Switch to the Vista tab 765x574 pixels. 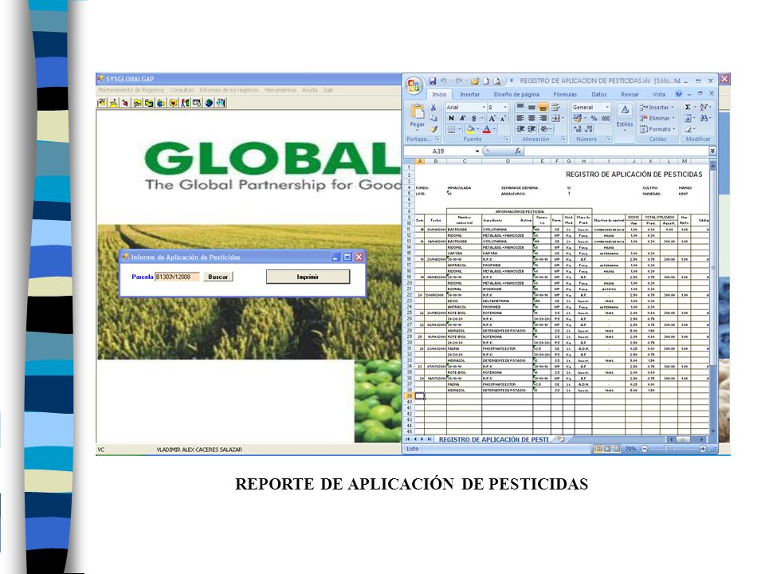coord(659,94)
